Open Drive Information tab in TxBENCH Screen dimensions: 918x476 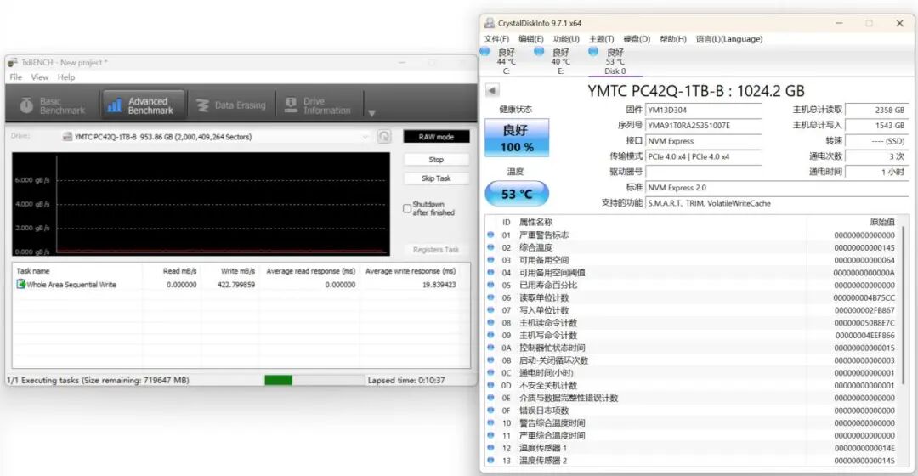click(x=318, y=105)
